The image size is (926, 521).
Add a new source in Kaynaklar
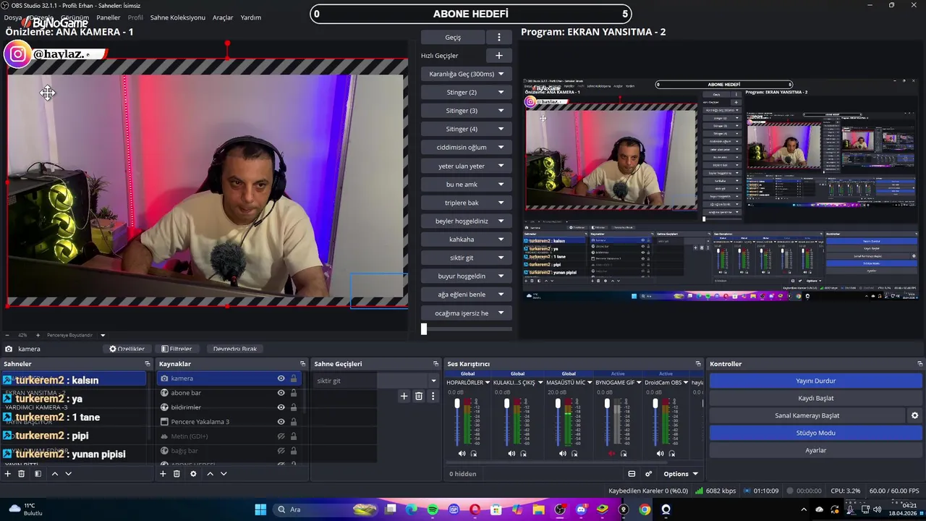[x=163, y=473]
